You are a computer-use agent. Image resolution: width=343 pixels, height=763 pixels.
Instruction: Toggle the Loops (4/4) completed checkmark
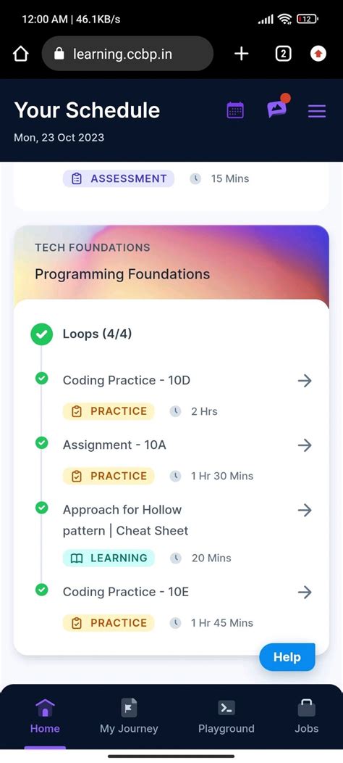[x=42, y=334]
